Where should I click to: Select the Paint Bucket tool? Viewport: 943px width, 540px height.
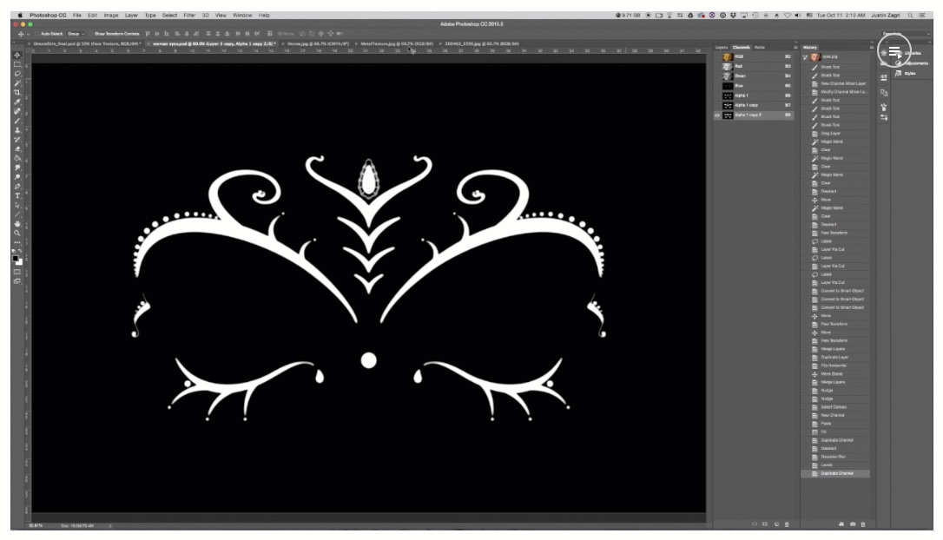(x=17, y=158)
